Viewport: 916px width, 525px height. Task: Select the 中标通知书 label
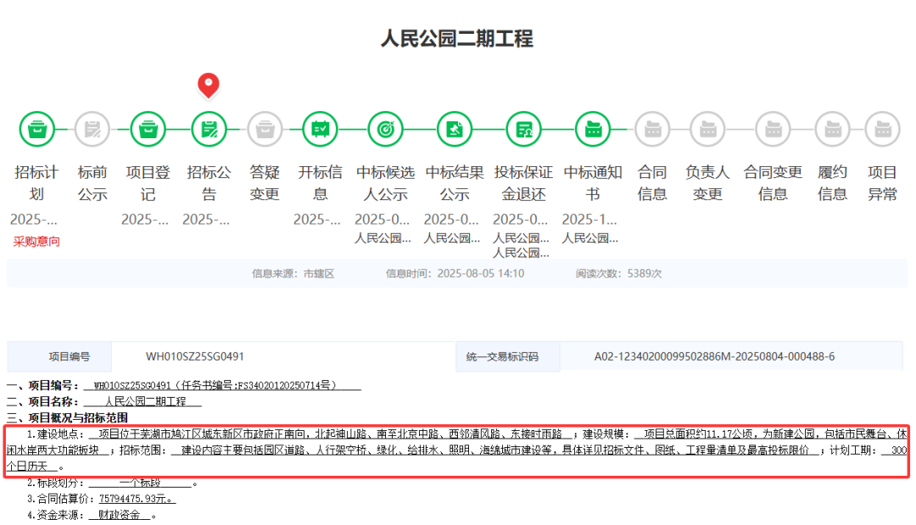(x=593, y=183)
